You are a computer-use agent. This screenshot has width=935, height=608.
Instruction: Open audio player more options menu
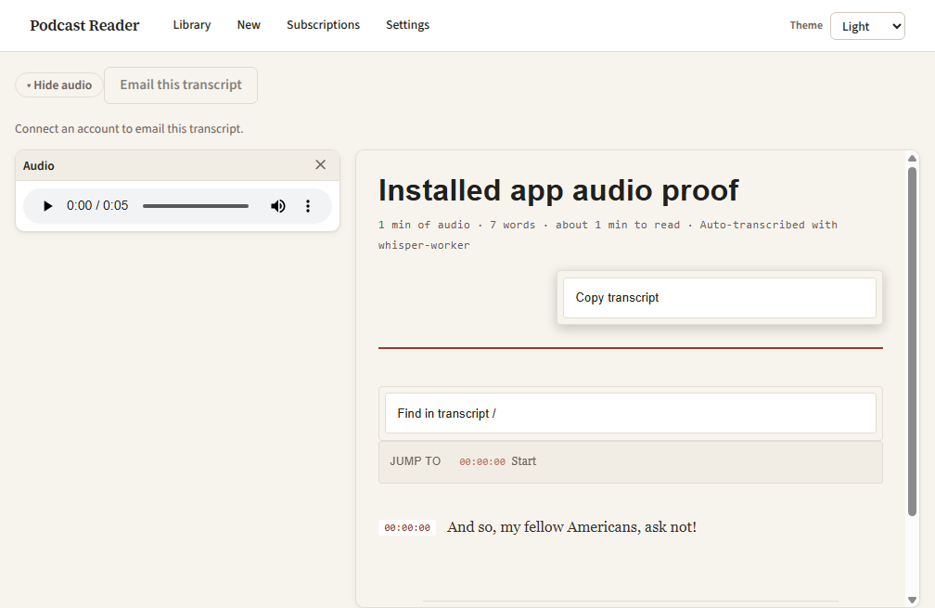pyautogui.click(x=308, y=206)
